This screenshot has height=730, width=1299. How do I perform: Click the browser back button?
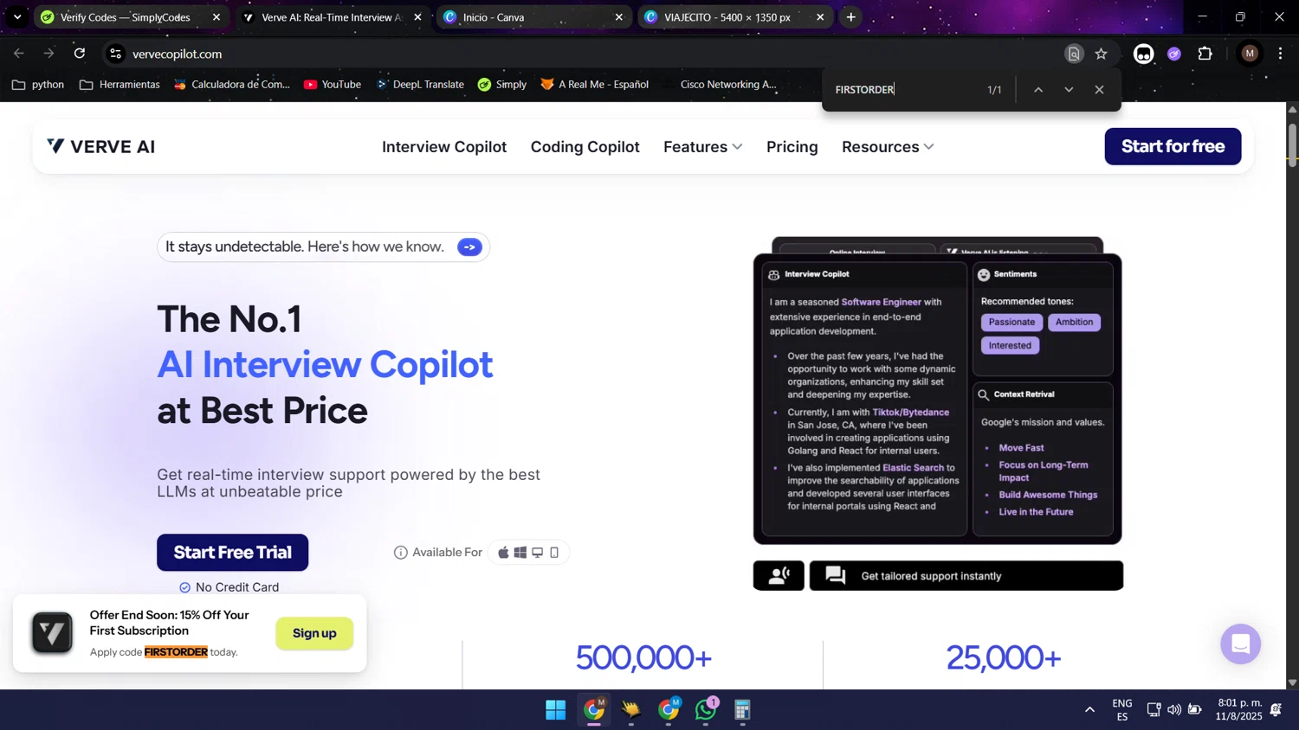[19, 54]
